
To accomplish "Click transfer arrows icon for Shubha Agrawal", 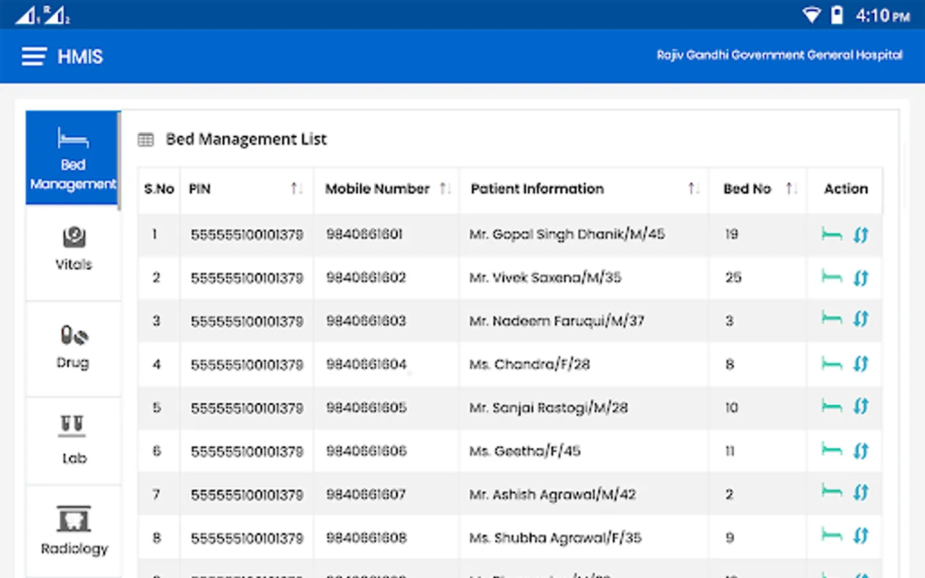I will (861, 536).
